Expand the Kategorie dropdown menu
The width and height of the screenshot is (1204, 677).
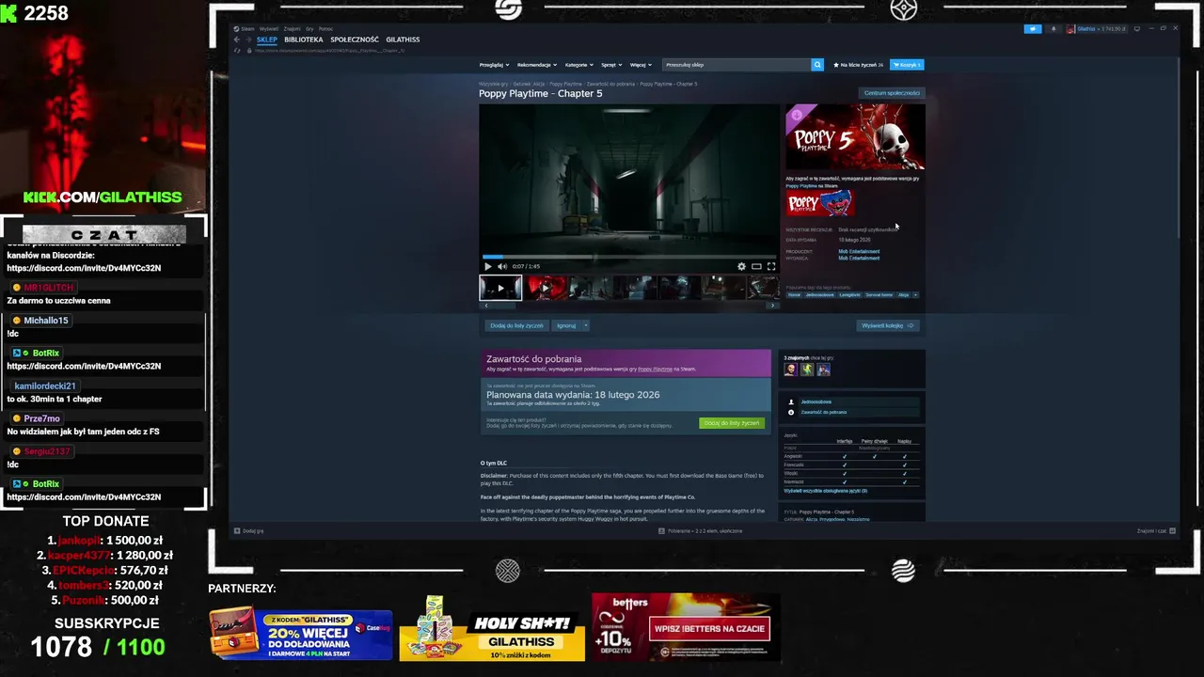click(x=579, y=65)
